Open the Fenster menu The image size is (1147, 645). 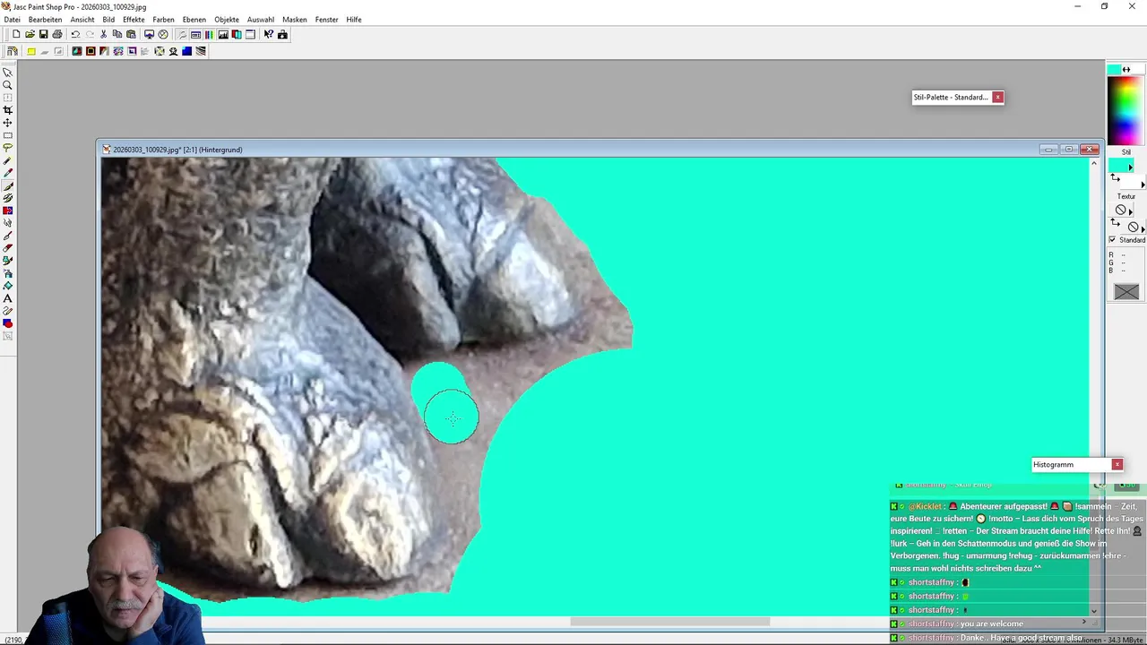[x=327, y=20]
